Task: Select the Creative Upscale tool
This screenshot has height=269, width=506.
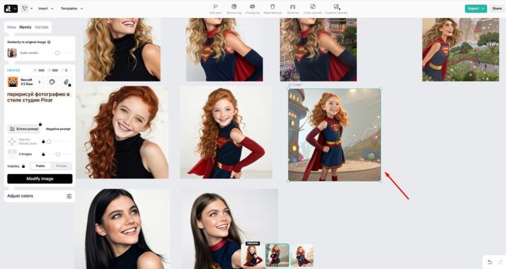Action: 336,9
